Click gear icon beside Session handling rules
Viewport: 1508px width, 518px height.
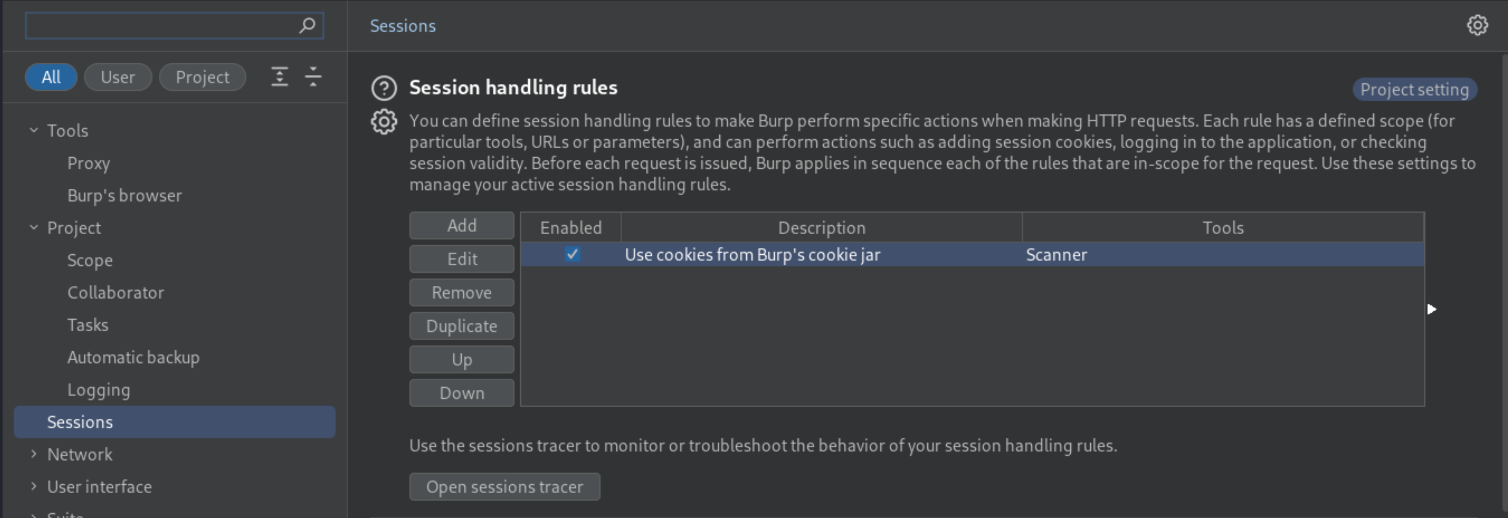tap(384, 122)
